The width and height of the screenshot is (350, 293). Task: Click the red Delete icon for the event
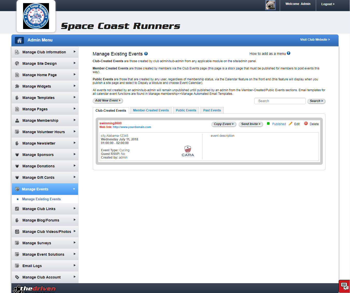(x=306, y=124)
